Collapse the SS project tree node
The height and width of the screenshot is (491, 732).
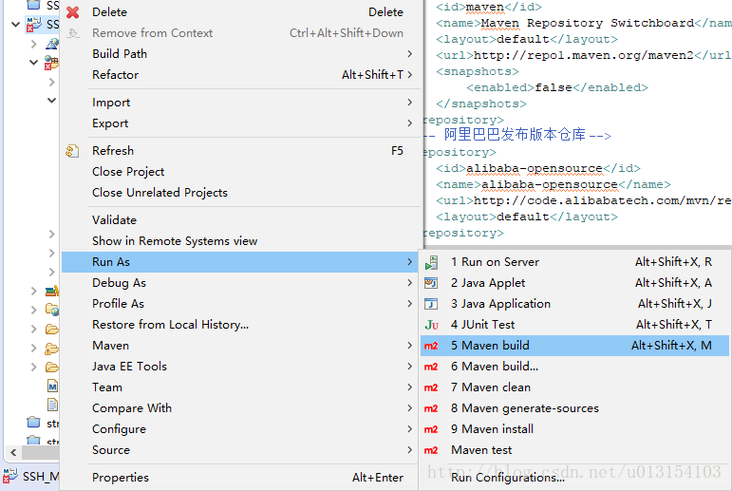[x=16, y=24]
